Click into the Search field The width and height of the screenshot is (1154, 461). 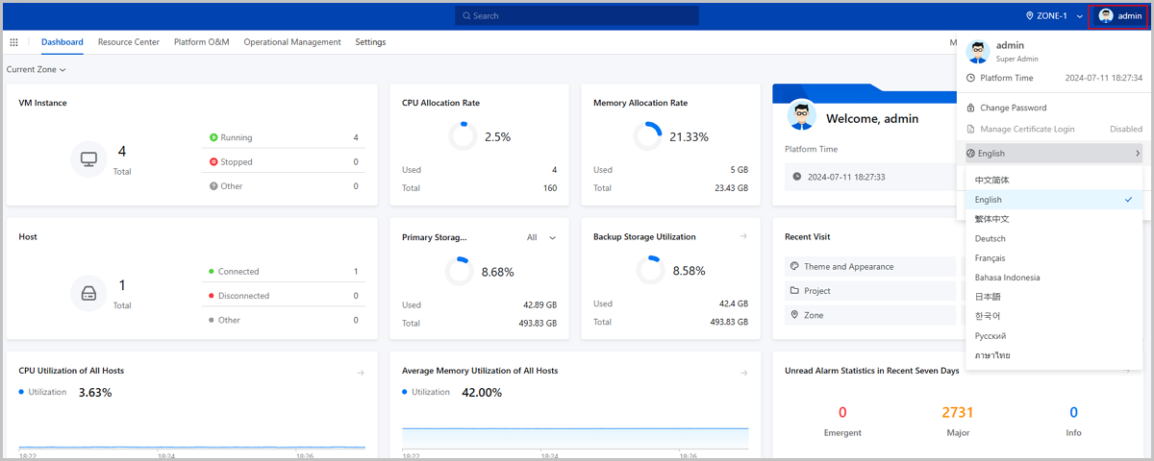pos(577,16)
